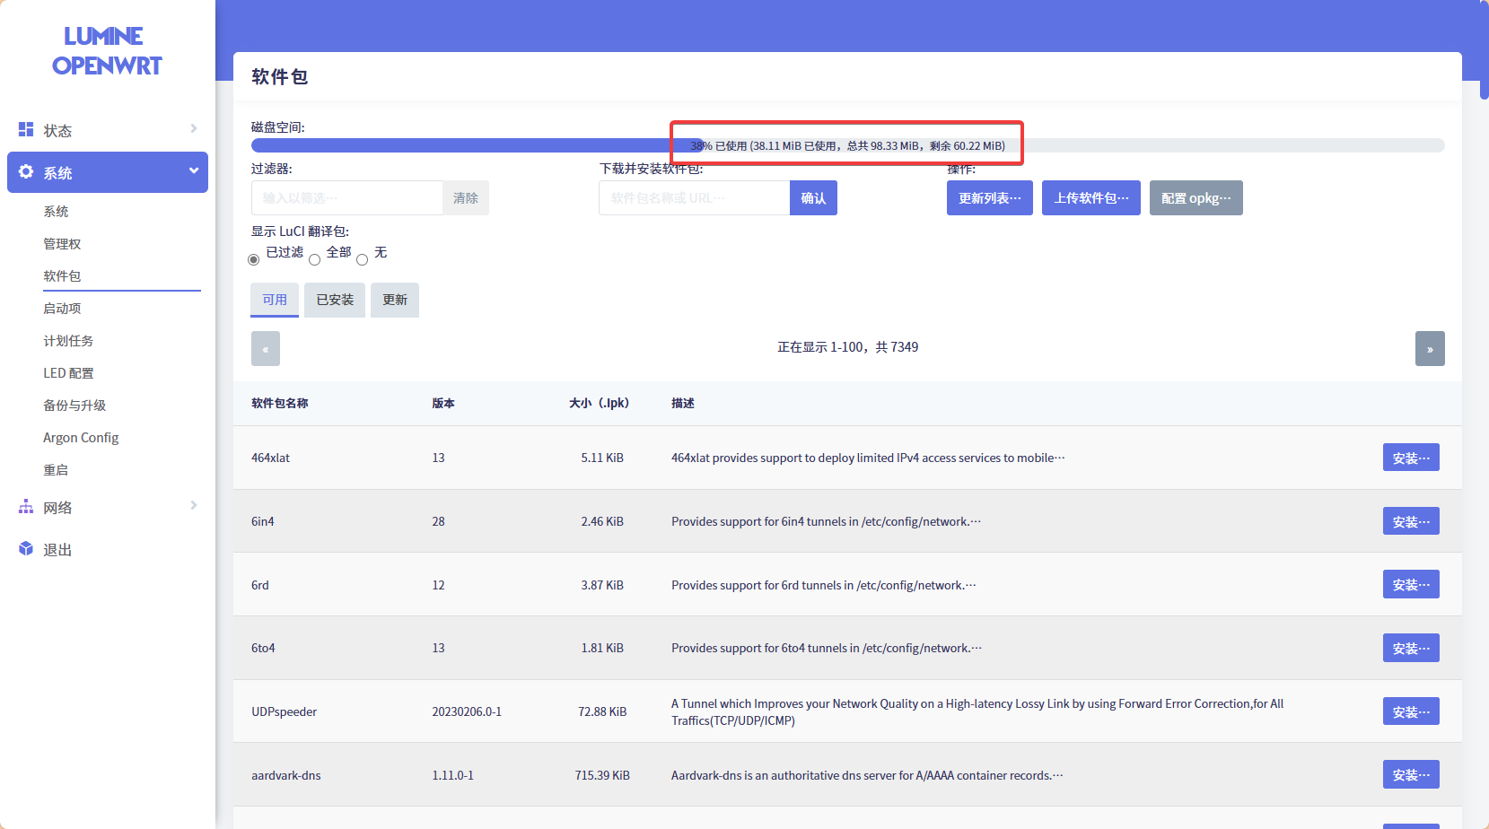The height and width of the screenshot is (829, 1489).
Task: Go to previous page of packages
Action: (266, 348)
